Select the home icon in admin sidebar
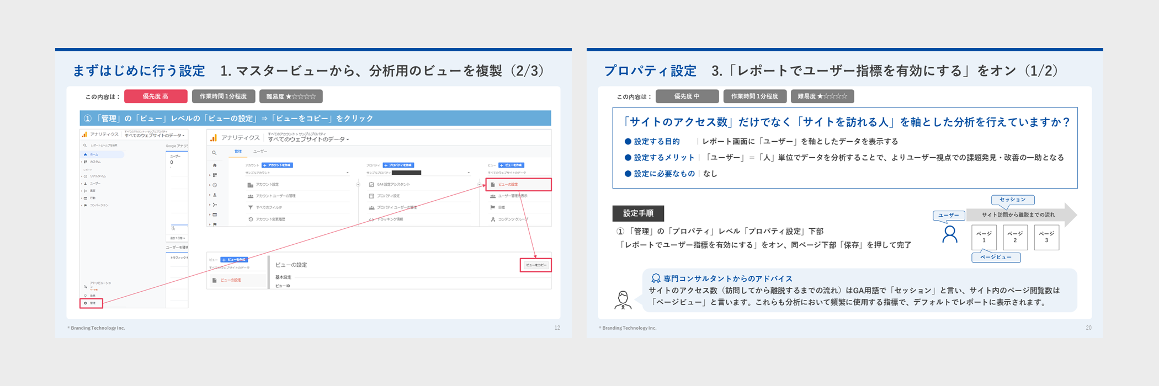 click(x=215, y=165)
